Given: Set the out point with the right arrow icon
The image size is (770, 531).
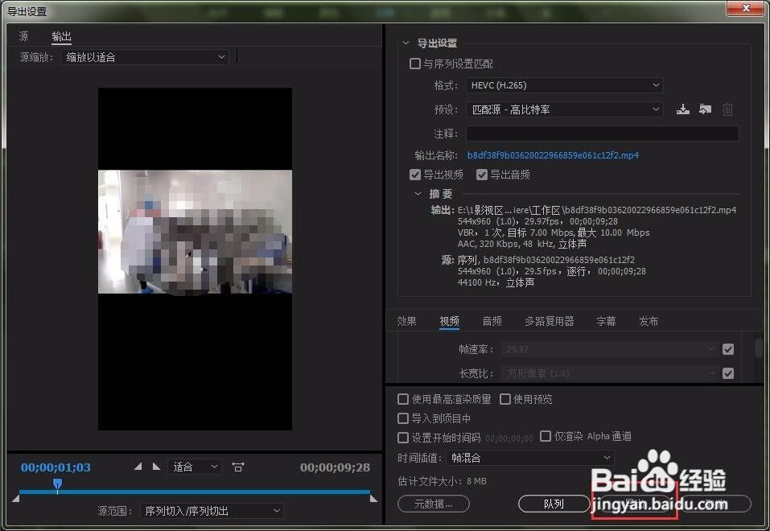Looking at the screenshot, I should click(x=155, y=465).
